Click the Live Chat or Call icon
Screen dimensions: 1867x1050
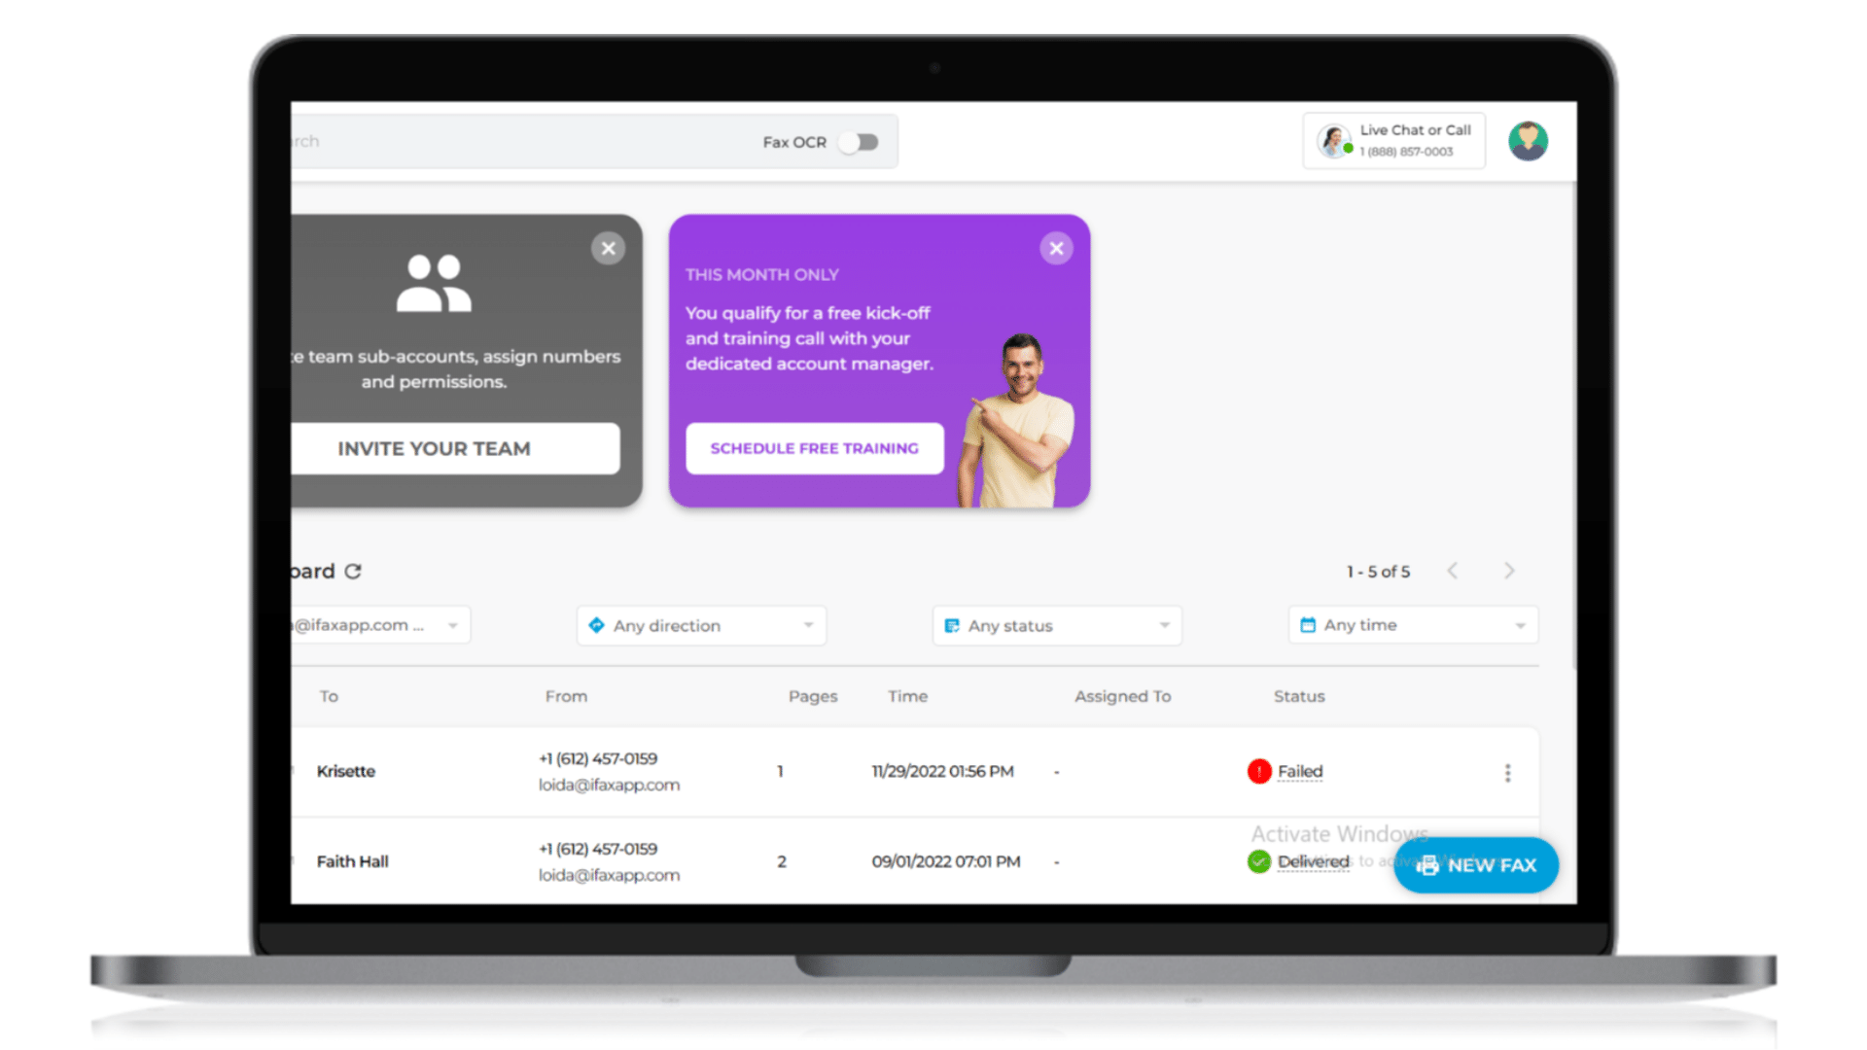click(1335, 141)
